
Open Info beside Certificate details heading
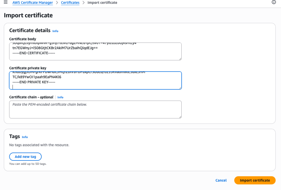pyautogui.click(x=55, y=31)
